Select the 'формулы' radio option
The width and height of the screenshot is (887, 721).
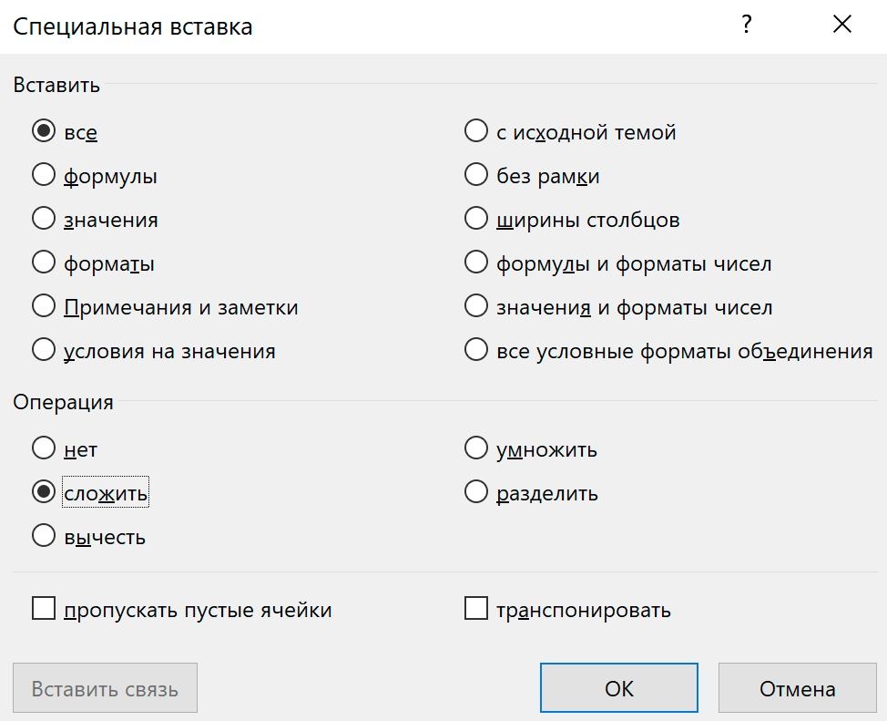coord(44,176)
